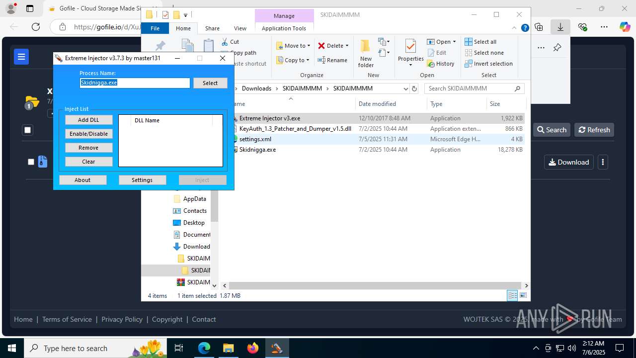This screenshot has width=636, height=358.
Task: Select KeyAuth_1.3_Patcher_and_Dumper_v1.5.dll file
Action: (x=379, y=129)
